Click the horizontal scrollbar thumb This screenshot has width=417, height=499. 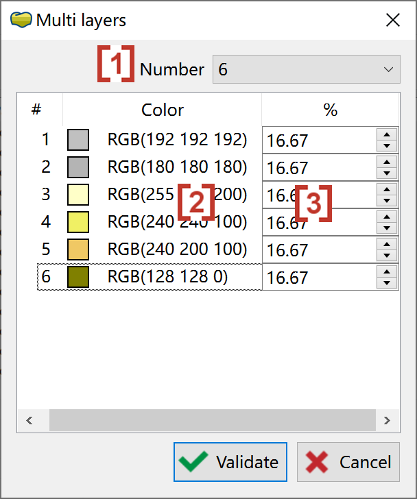(213, 420)
